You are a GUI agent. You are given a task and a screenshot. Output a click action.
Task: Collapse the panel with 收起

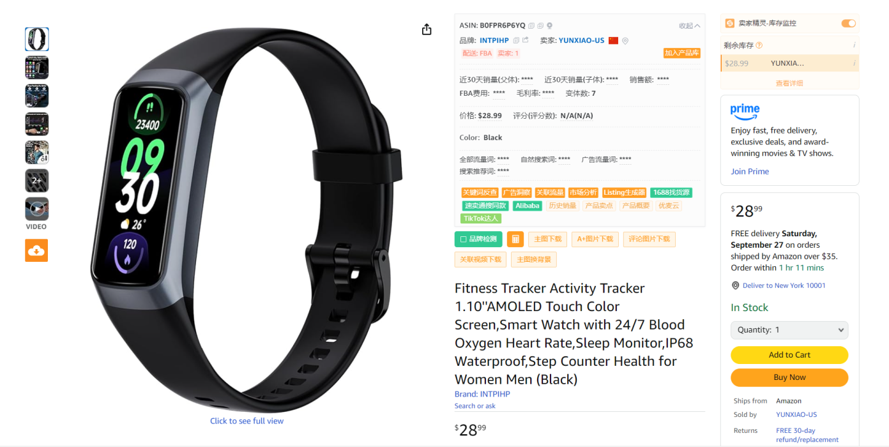click(x=689, y=26)
